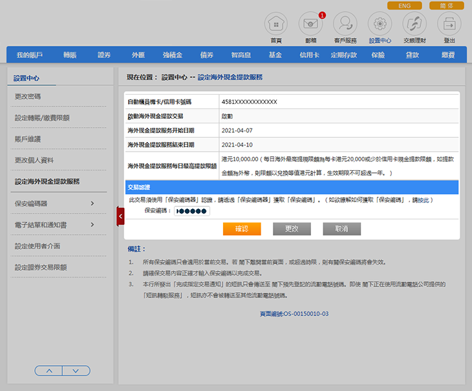Open the 交銀理財 wealth icon
This screenshot has height=391, width=472.
pyautogui.click(x=414, y=25)
